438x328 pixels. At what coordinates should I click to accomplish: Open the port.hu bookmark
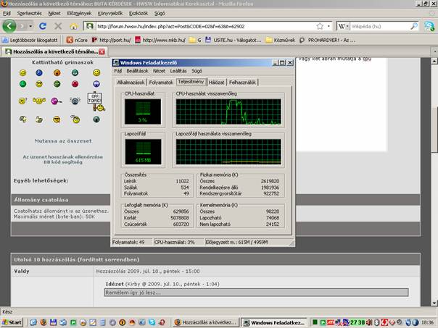[x=115, y=40]
